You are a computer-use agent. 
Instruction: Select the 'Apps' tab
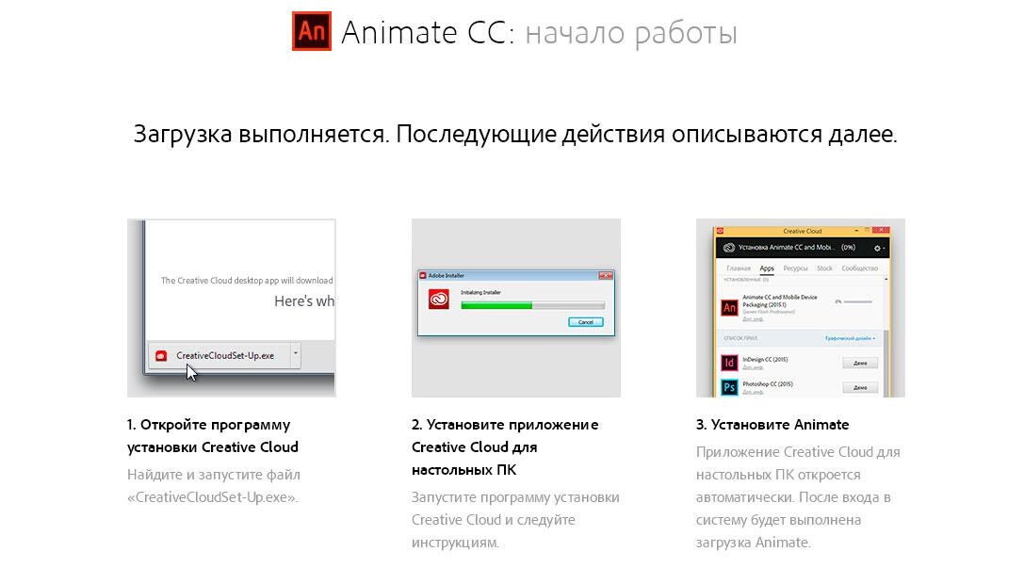[767, 268]
